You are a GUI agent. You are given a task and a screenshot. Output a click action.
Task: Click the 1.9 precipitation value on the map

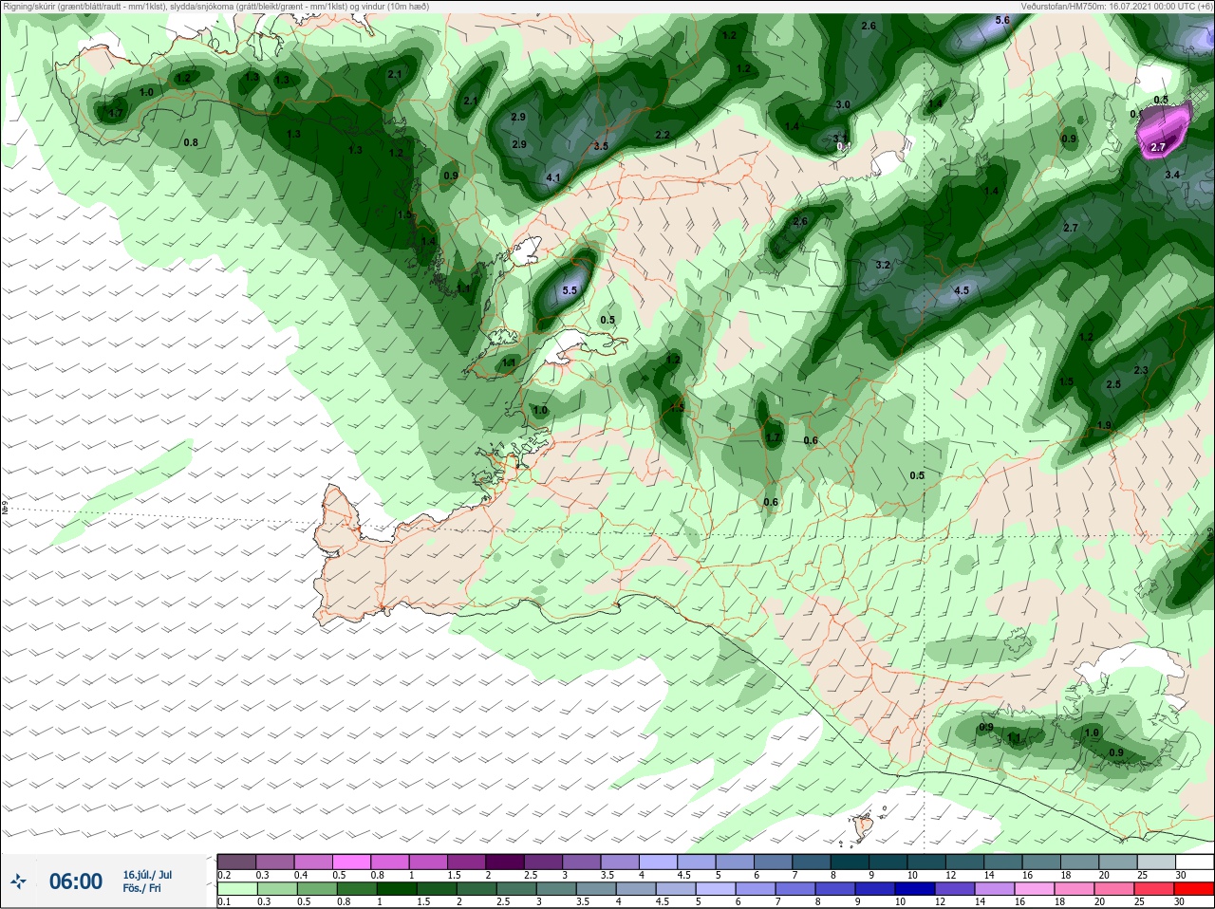click(1104, 425)
